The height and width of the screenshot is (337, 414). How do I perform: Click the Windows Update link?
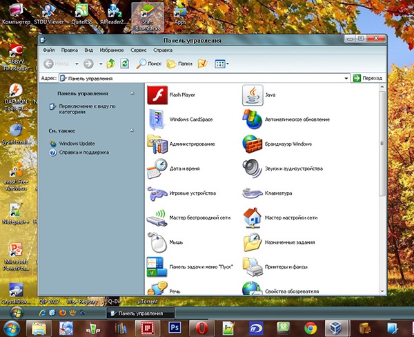(77, 143)
